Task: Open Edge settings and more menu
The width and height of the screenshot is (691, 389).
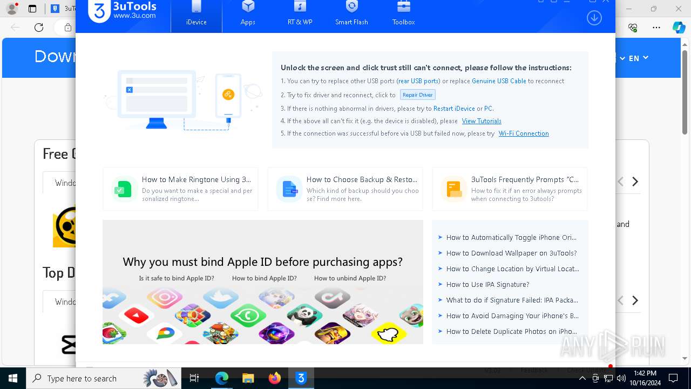Action: pos(656,28)
